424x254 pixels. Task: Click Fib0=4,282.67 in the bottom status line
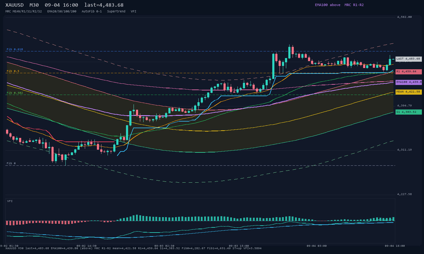(194, 248)
